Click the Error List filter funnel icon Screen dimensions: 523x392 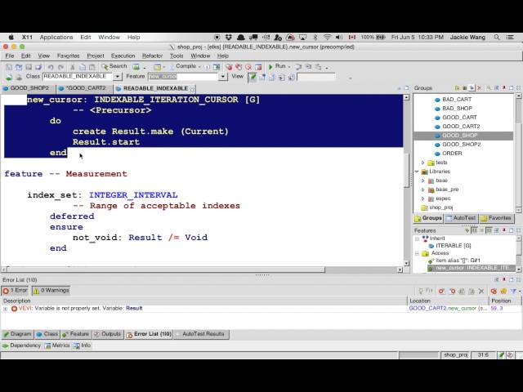tap(514, 291)
